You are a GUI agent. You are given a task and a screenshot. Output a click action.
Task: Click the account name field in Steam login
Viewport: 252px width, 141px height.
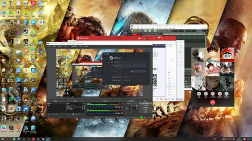click(x=130, y=62)
